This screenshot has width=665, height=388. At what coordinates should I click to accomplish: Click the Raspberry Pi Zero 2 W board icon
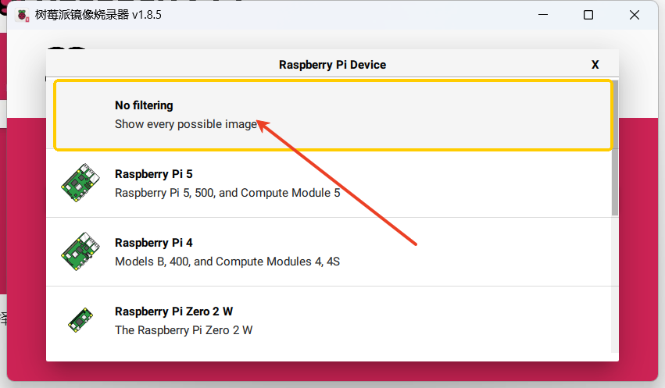pyautogui.click(x=80, y=319)
